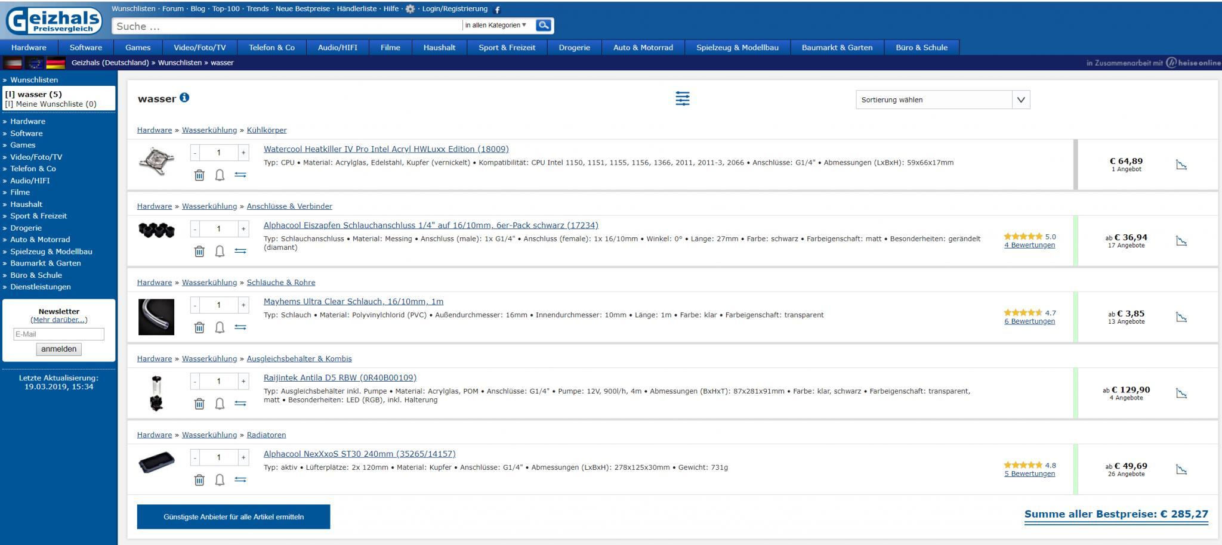Open Baumarkt & Garten navigation tab

(x=837, y=48)
